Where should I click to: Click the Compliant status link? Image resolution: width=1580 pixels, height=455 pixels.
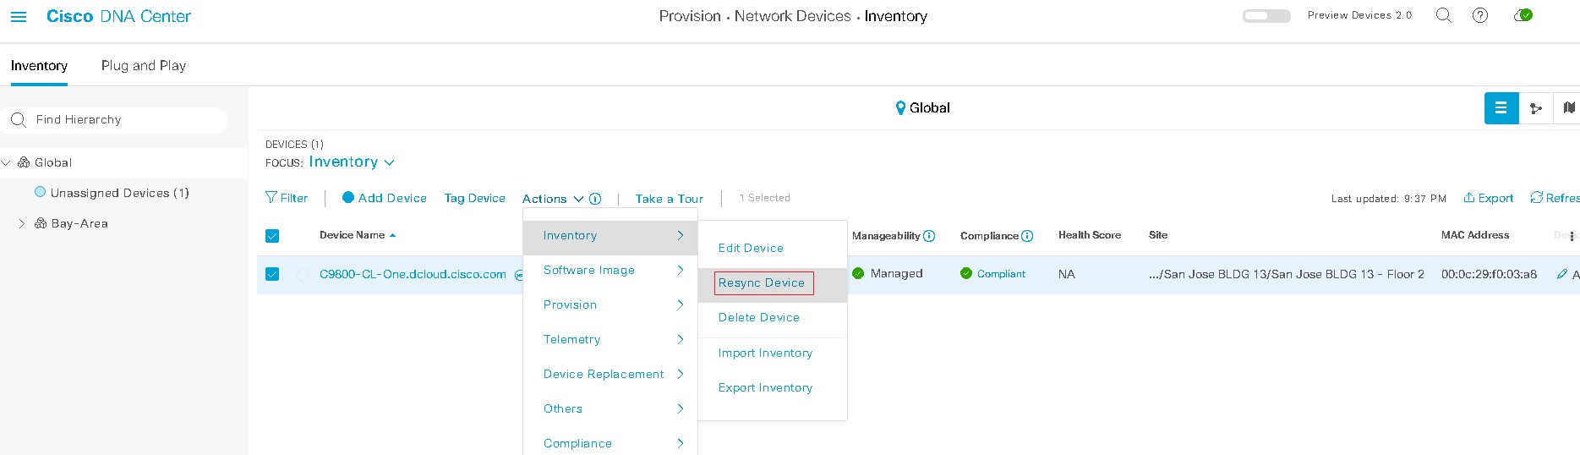pos(1001,273)
